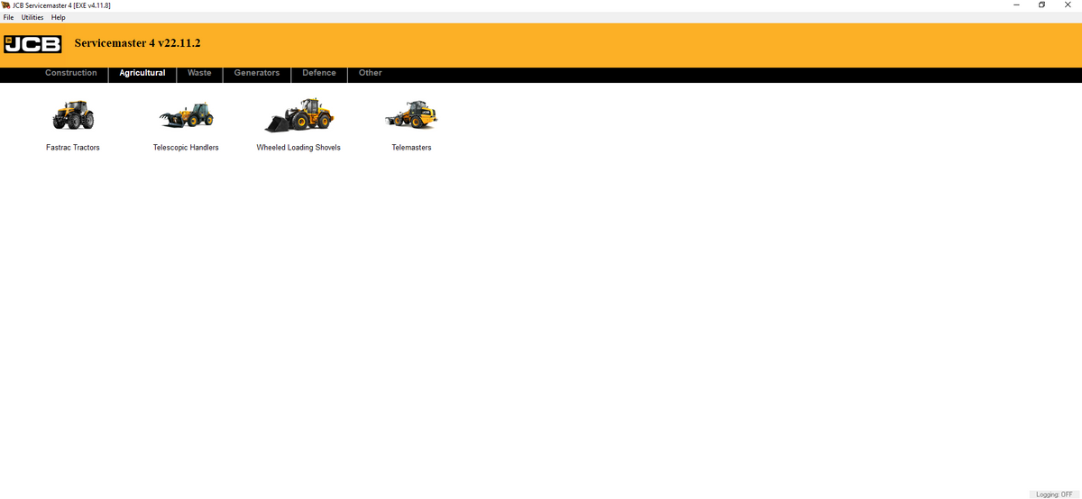1082x499 pixels.
Task: Open the Telescopic Handlers machine icon
Action: (x=186, y=115)
